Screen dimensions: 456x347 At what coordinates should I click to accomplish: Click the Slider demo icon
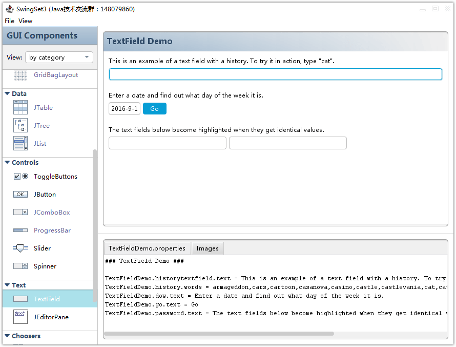click(x=20, y=248)
